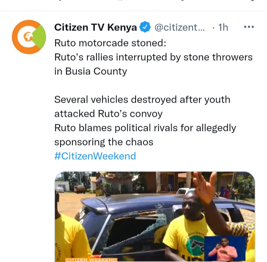The image size is (267, 262).
Task: Follow the #CitizenWeekend hashtag
Action: point(95,156)
